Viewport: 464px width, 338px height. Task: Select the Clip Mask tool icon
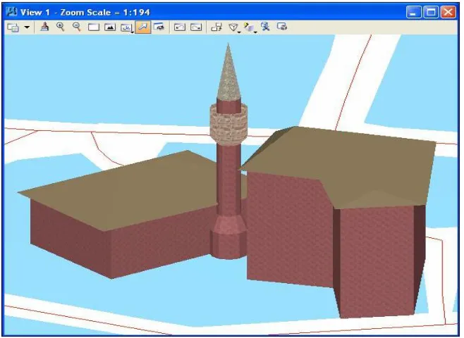pos(282,27)
